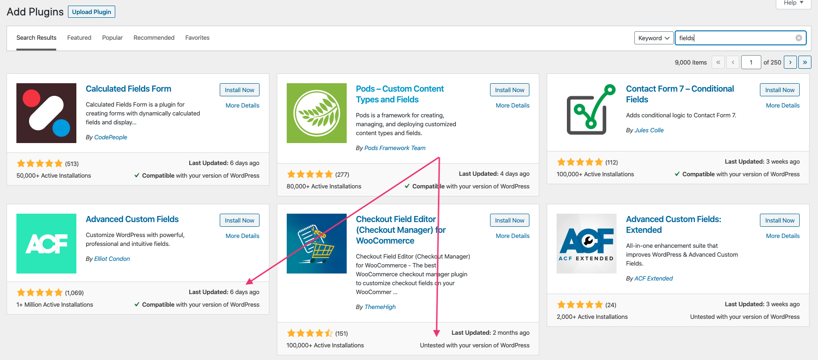
Task: Switch to the Featured tab
Action: pos(79,38)
